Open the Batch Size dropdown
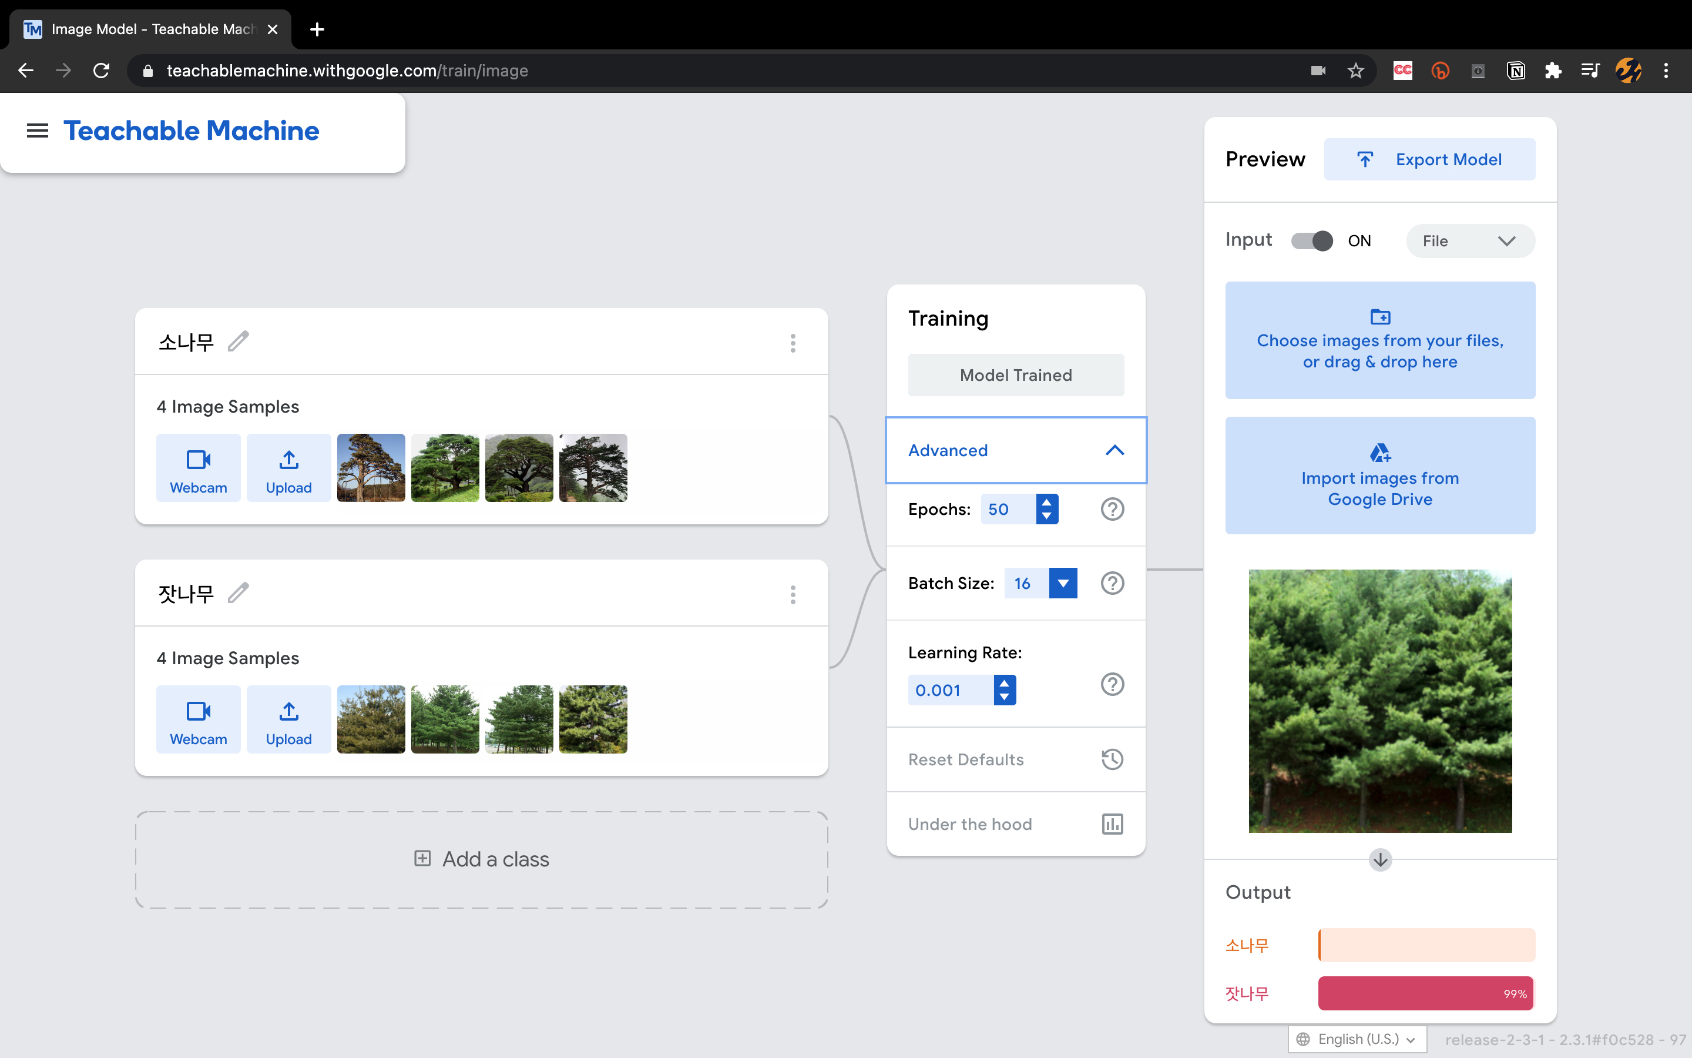 1063,584
